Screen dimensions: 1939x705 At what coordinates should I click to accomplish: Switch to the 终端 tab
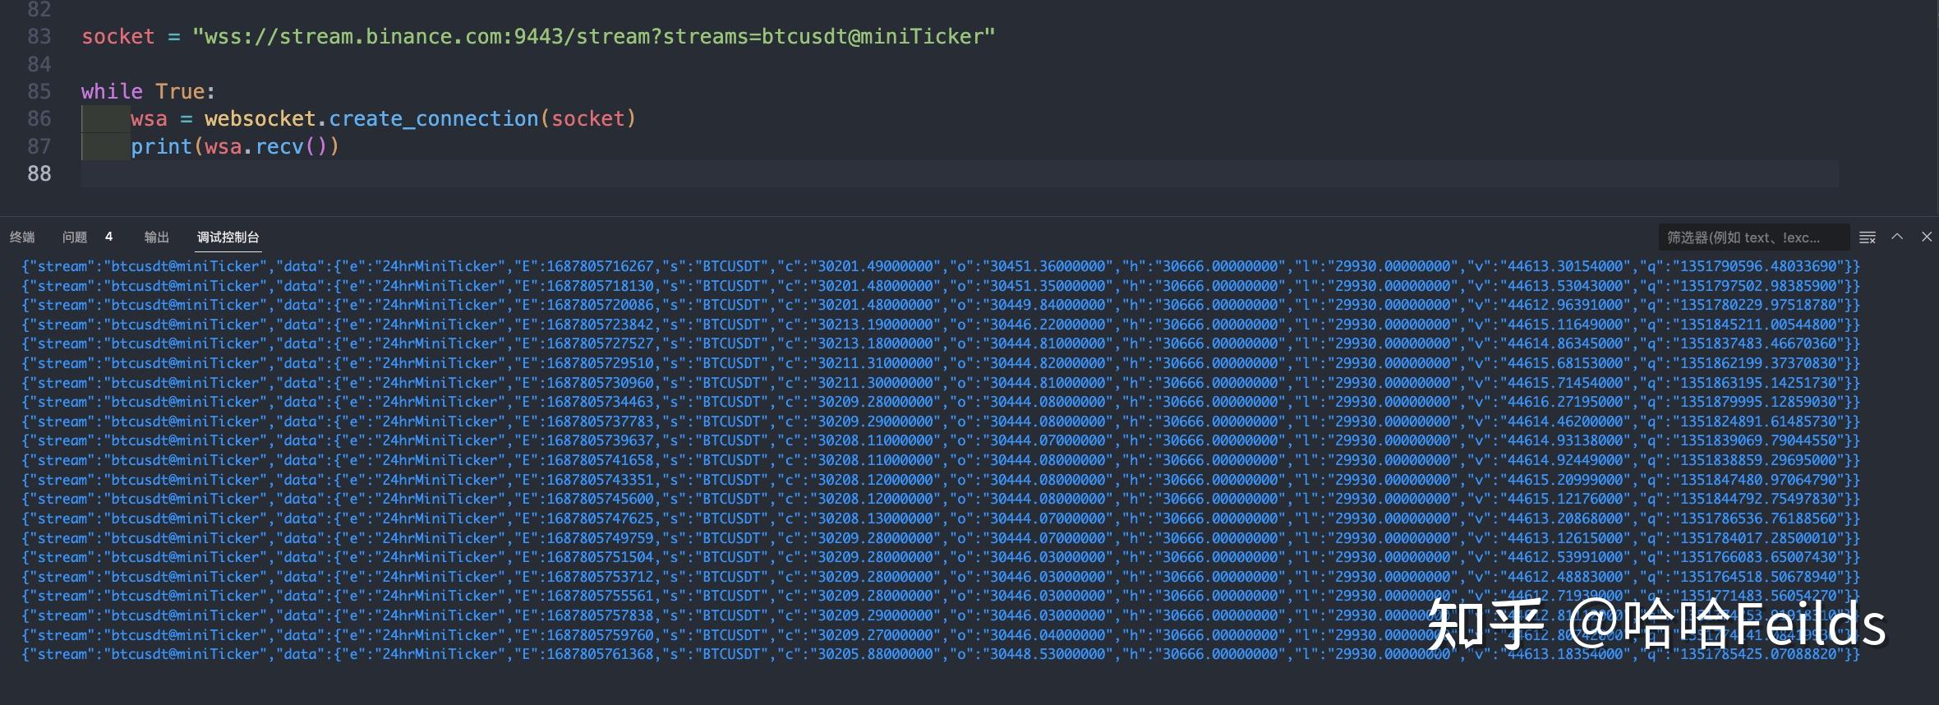(x=22, y=237)
